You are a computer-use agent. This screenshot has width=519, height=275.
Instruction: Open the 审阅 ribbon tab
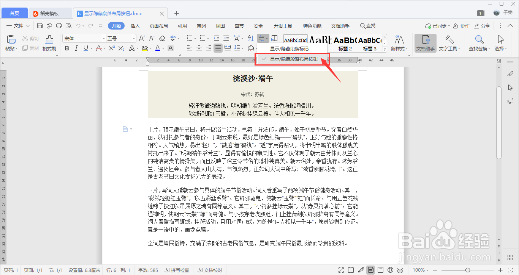tap(201, 26)
